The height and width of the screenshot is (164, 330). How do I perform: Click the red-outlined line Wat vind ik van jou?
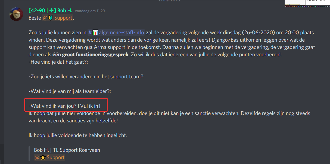tap(64, 106)
